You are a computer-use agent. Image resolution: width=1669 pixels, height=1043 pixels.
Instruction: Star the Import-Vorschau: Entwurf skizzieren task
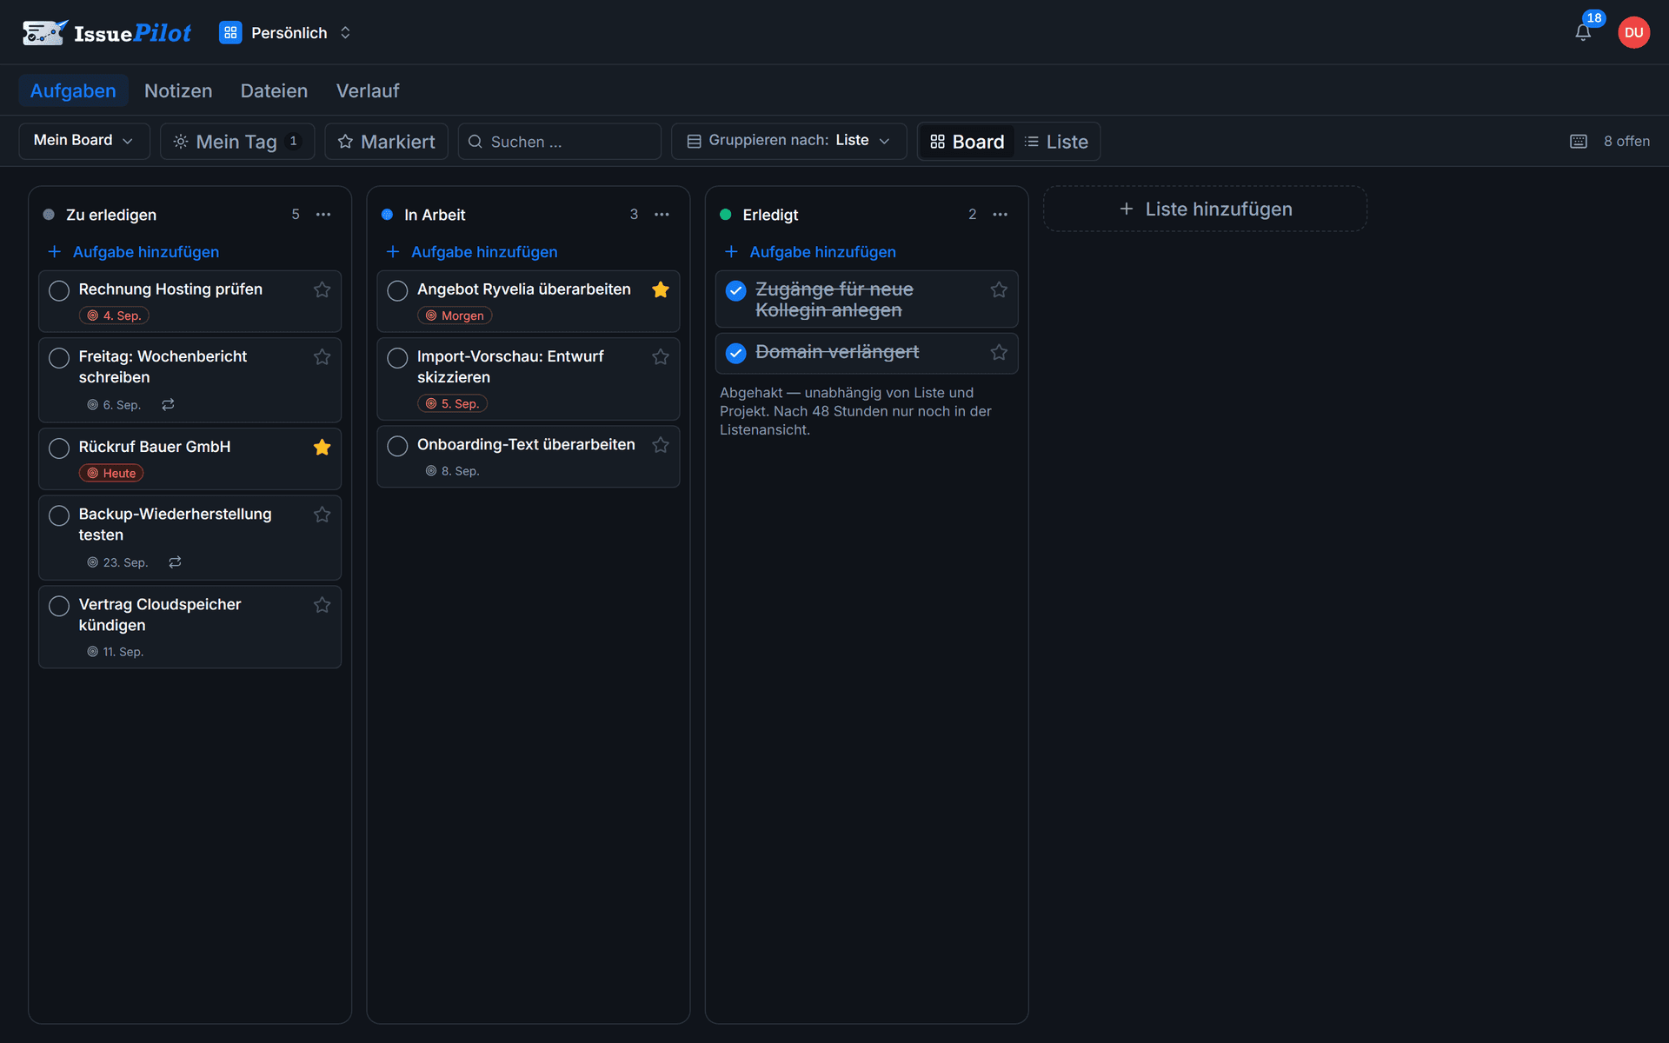point(661,356)
